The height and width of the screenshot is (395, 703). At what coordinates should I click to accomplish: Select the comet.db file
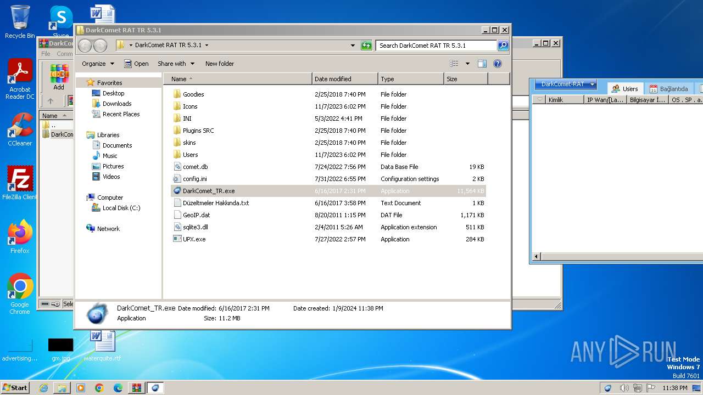pos(195,167)
